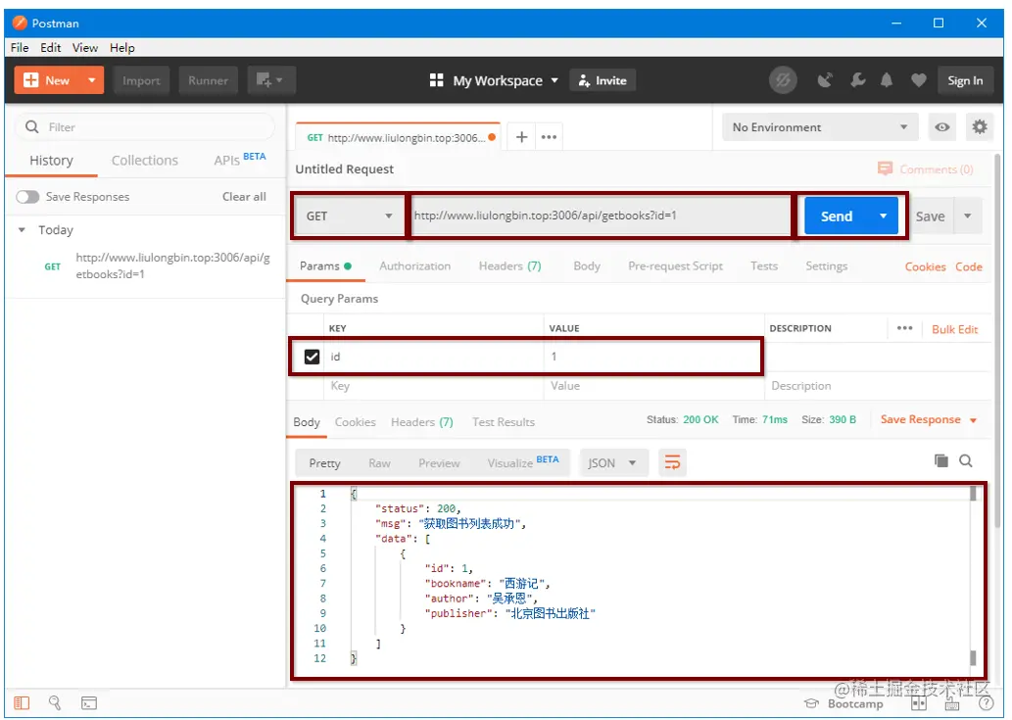Add a new request tab with plus icon
The width and height of the screenshot is (1012, 720).
tap(521, 137)
